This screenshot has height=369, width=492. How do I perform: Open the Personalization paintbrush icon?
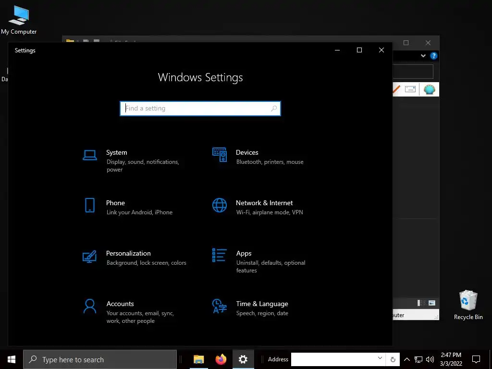[x=89, y=256]
